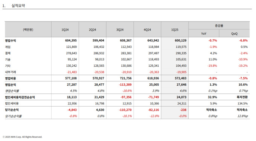This screenshot has width=256, height=141.
Task: Select the 게임 row label
Action: click(x=8, y=47)
